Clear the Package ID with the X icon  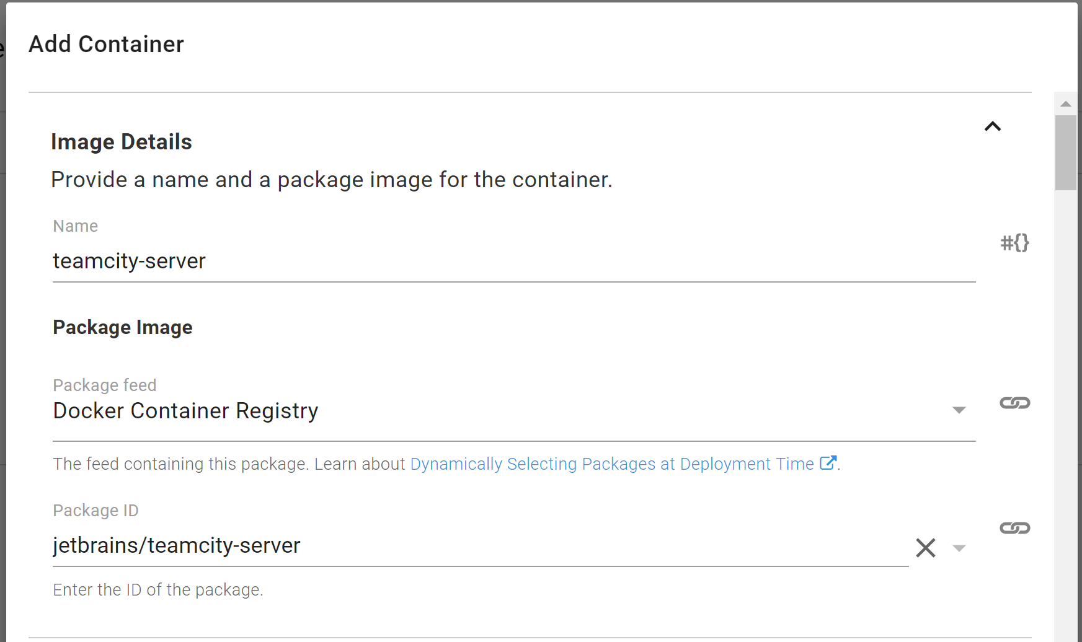(925, 548)
